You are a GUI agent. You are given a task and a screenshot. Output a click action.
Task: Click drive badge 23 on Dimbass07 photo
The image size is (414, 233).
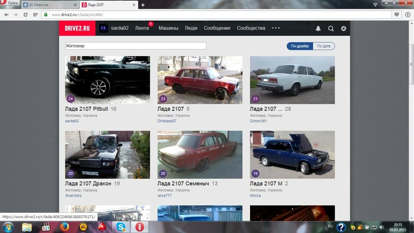tap(163, 99)
